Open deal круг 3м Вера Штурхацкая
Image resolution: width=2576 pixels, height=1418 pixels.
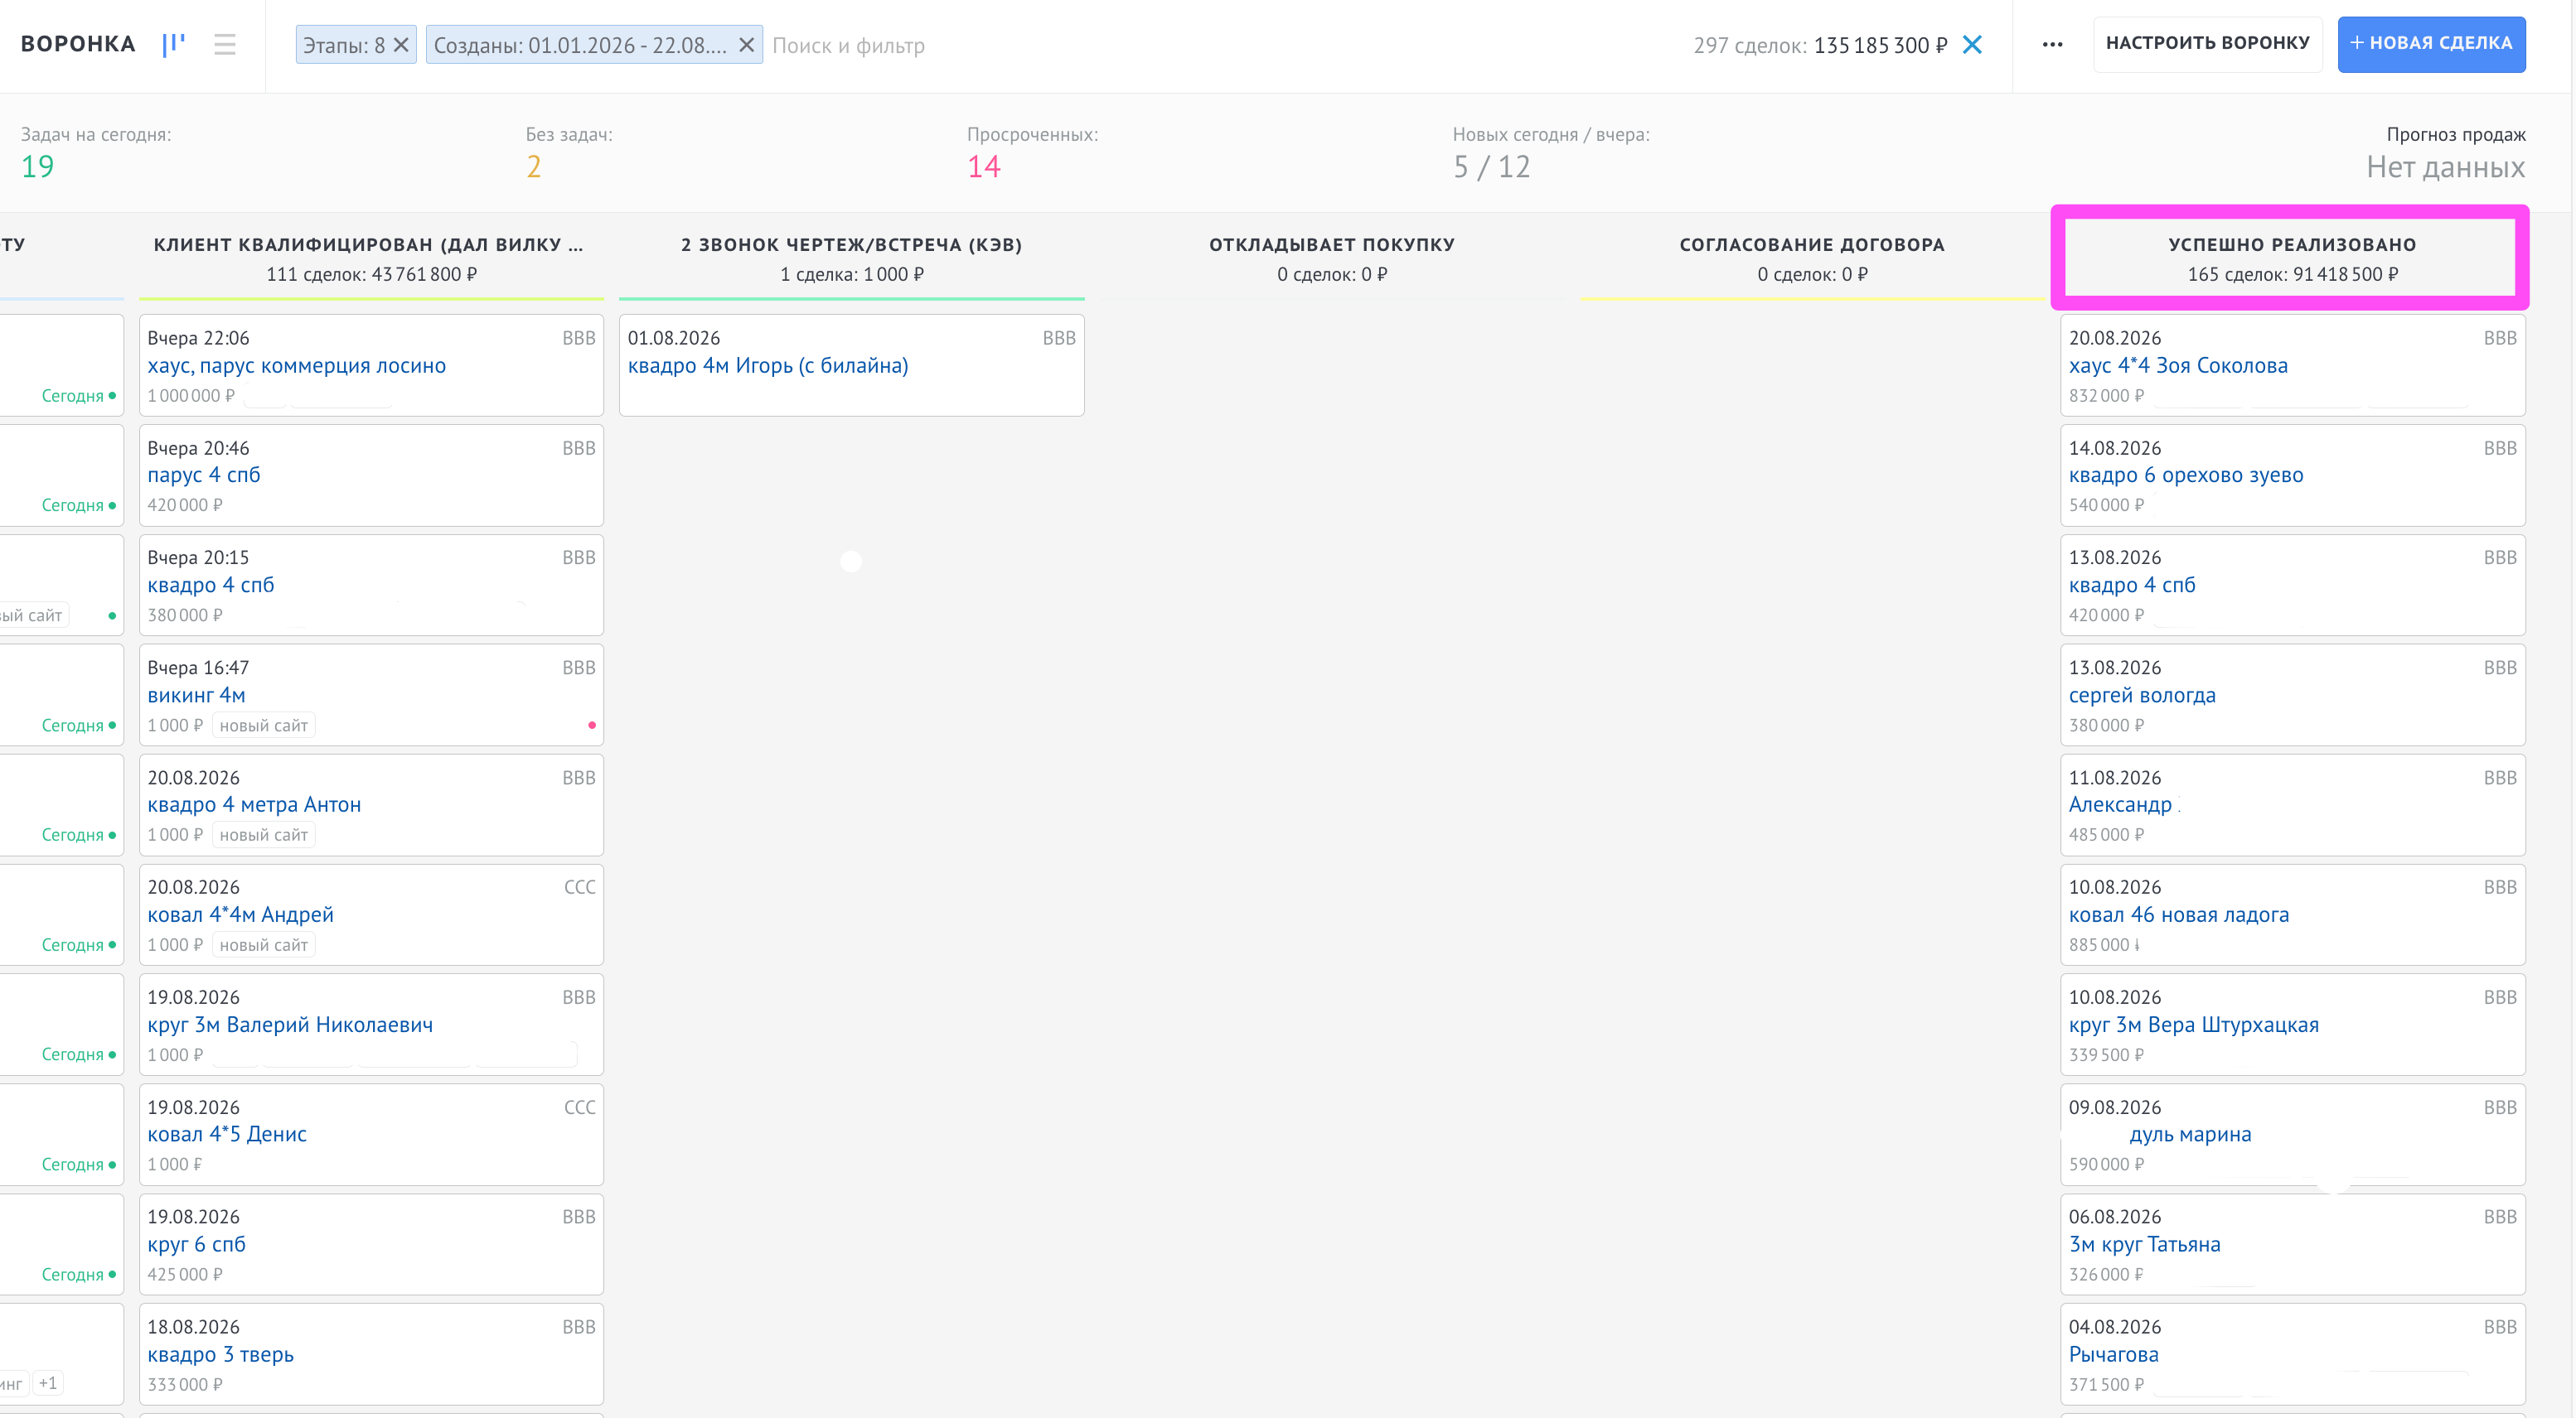(2194, 1025)
